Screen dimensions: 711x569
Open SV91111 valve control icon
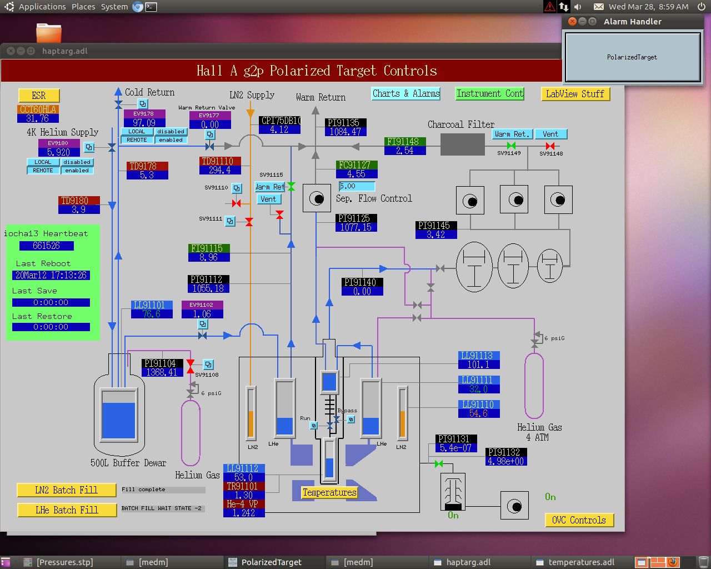point(230,221)
